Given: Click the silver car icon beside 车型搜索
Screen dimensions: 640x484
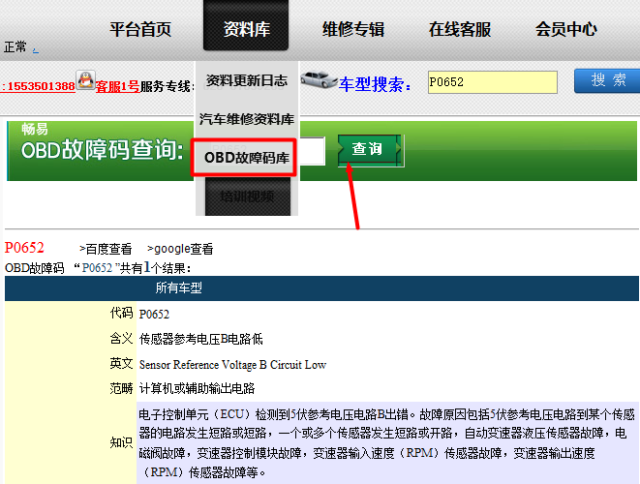Looking at the screenshot, I should pos(319,79).
